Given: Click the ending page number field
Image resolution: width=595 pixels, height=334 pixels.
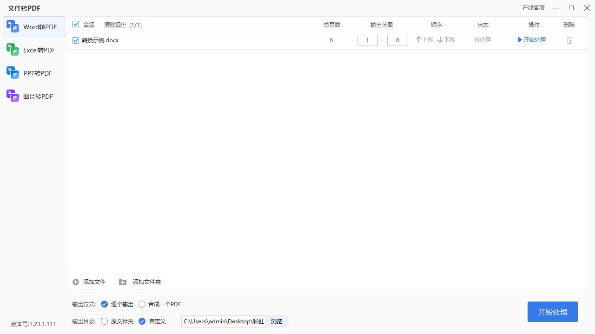Looking at the screenshot, I should click(397, 40).
